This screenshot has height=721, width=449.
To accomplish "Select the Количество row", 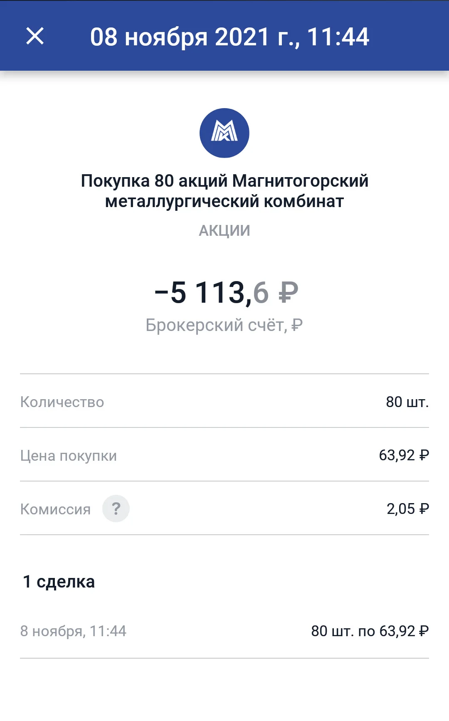I will pyautogui.click(x=224, y=402).
